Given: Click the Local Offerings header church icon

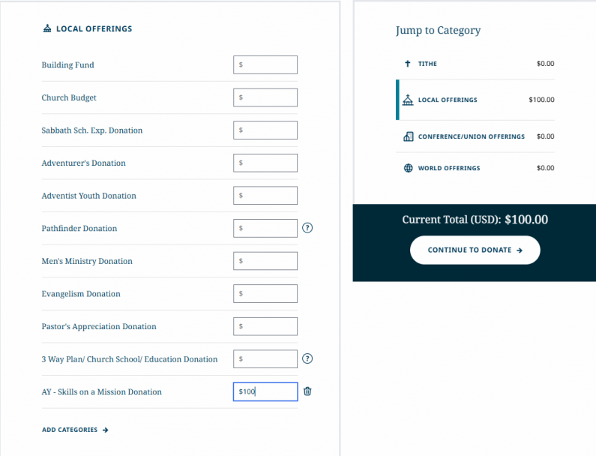Looking at the screenshot, I should (x=47, y=29).
